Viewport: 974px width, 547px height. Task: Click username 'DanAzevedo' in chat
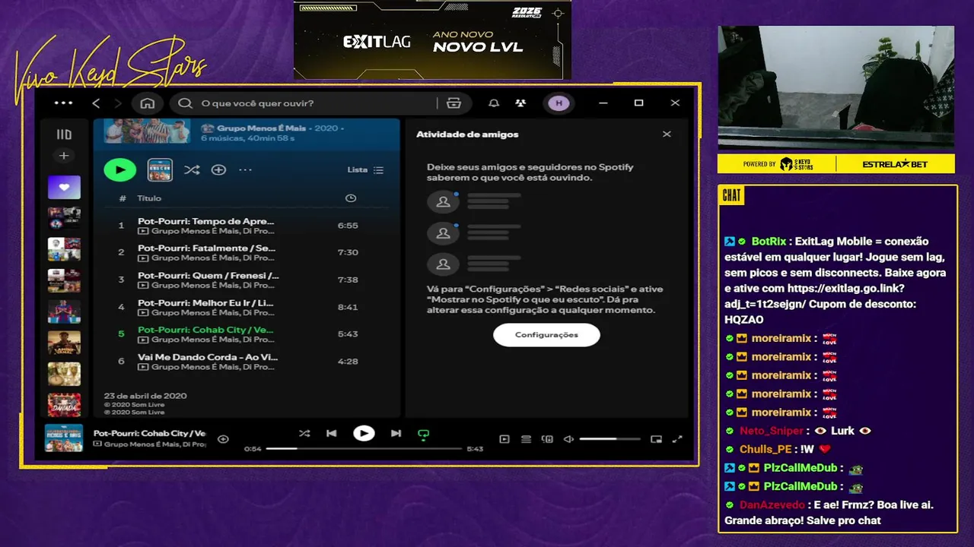(772, 505)
